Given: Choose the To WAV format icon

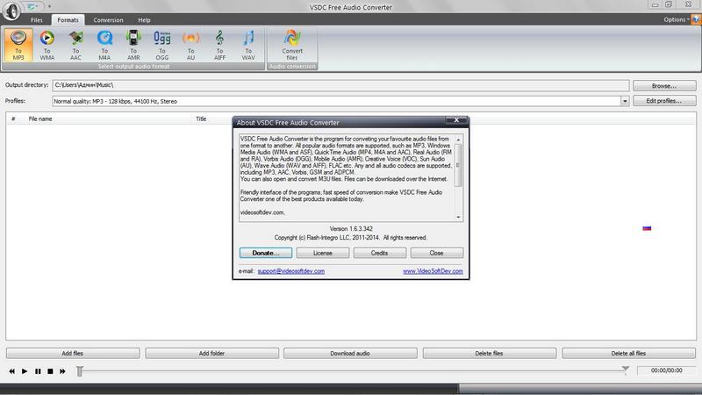Looking at the screenshot, I should (248, 45).
